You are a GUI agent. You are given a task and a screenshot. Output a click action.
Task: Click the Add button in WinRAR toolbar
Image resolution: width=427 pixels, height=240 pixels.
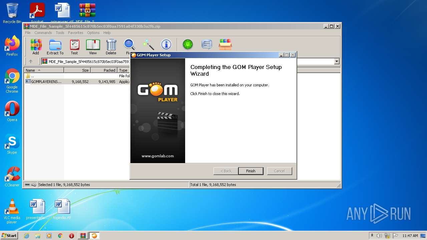tap(36, 47)
